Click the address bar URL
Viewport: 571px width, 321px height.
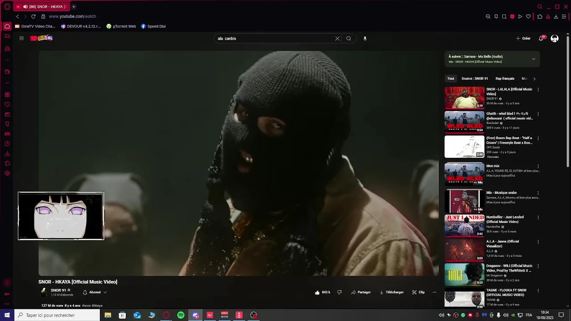point(72,16)
